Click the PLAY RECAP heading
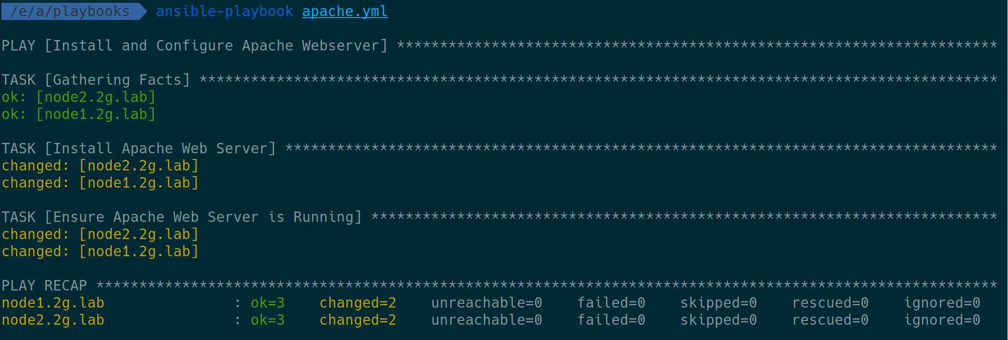1008x340 pixels. click(x=44, y=286)
